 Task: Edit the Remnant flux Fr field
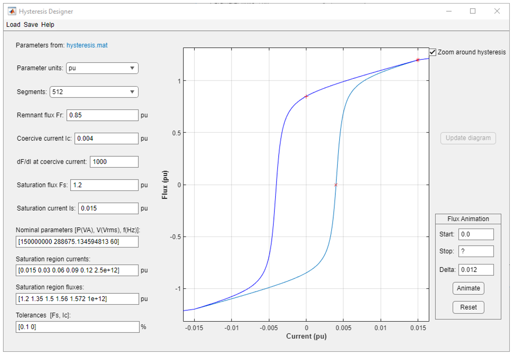coord(102,115)
